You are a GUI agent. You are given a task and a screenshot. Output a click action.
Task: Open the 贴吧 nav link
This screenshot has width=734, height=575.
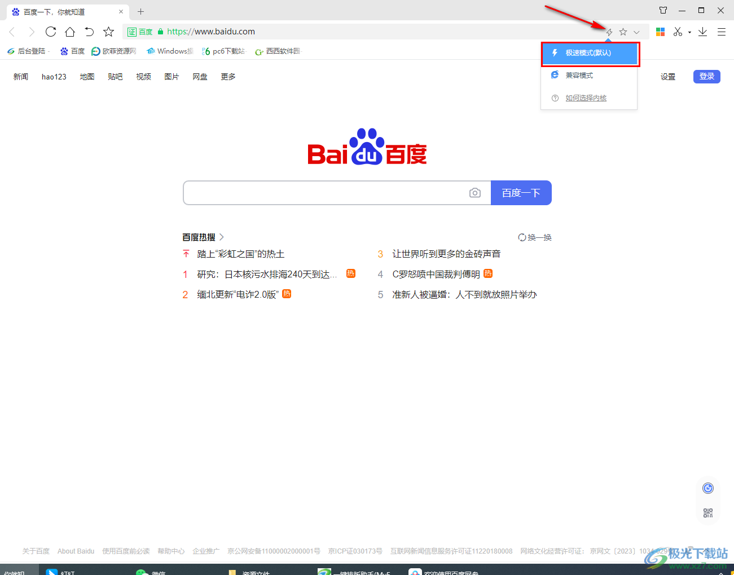[x=115, y=77]
